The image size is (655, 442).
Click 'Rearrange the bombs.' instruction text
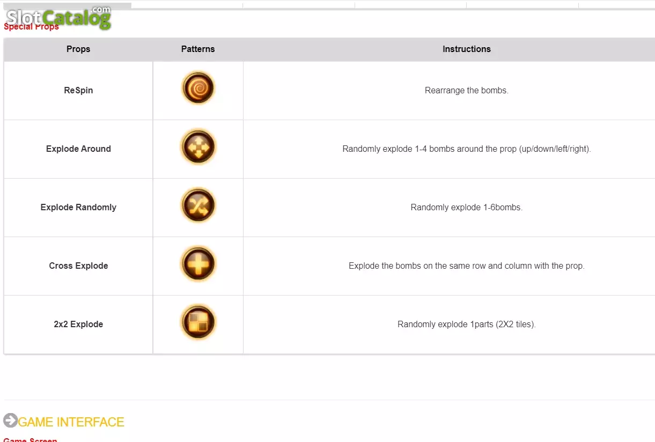coord(467,90)
